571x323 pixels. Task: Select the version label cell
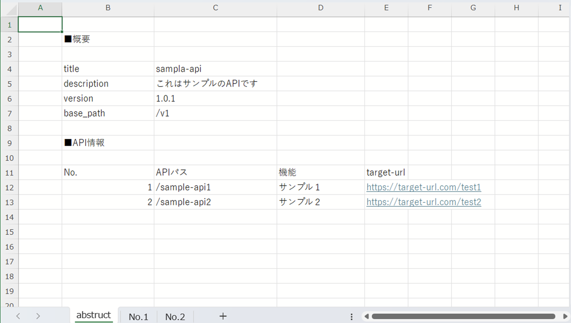(108, 98)
